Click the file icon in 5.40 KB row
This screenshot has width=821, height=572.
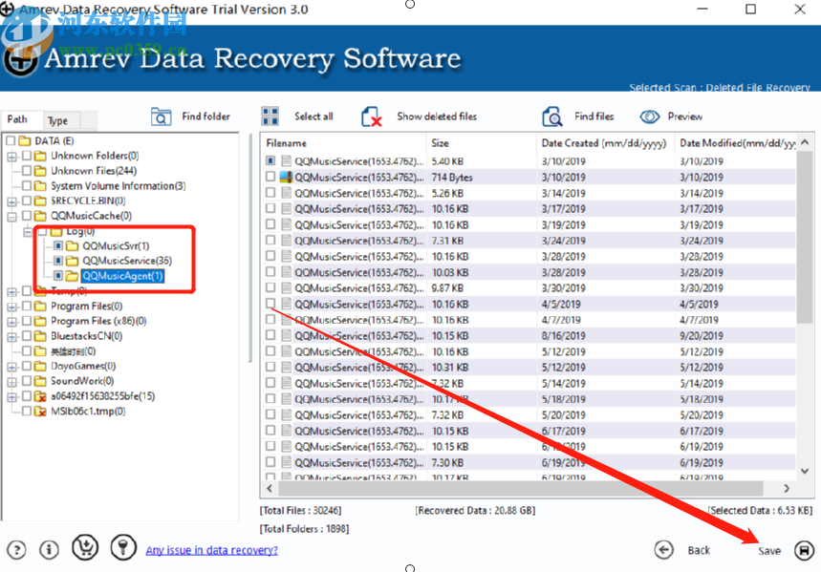(x=286, y=161)
